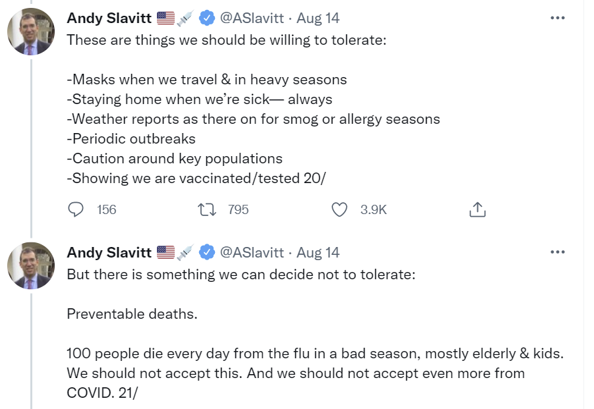Open Andy Slavitt's avatar on the first tweet
This screenshot has height=409, width=594.
pos(30,32)
